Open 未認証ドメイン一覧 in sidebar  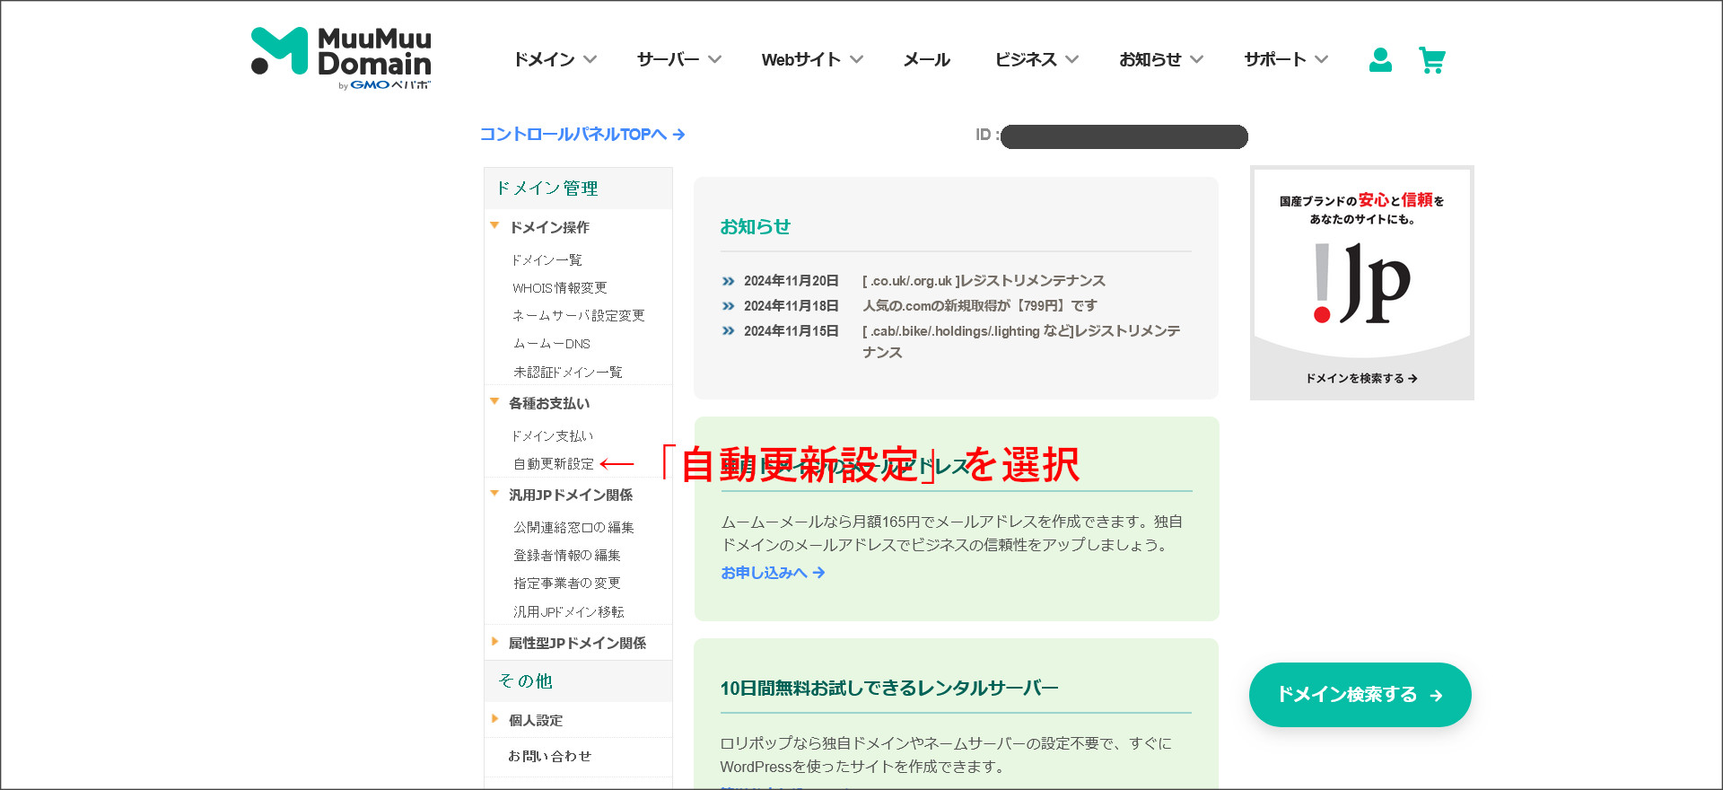567,372
